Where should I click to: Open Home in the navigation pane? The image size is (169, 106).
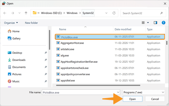(x=14, y=31)
